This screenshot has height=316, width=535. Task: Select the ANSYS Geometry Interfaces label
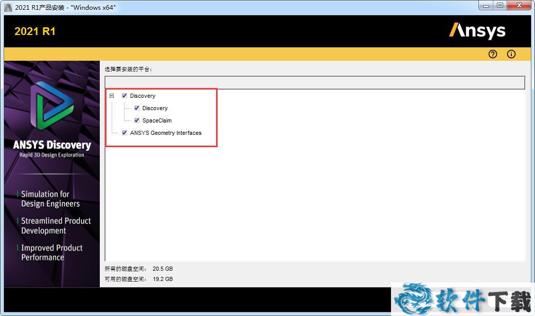(166, 133)
